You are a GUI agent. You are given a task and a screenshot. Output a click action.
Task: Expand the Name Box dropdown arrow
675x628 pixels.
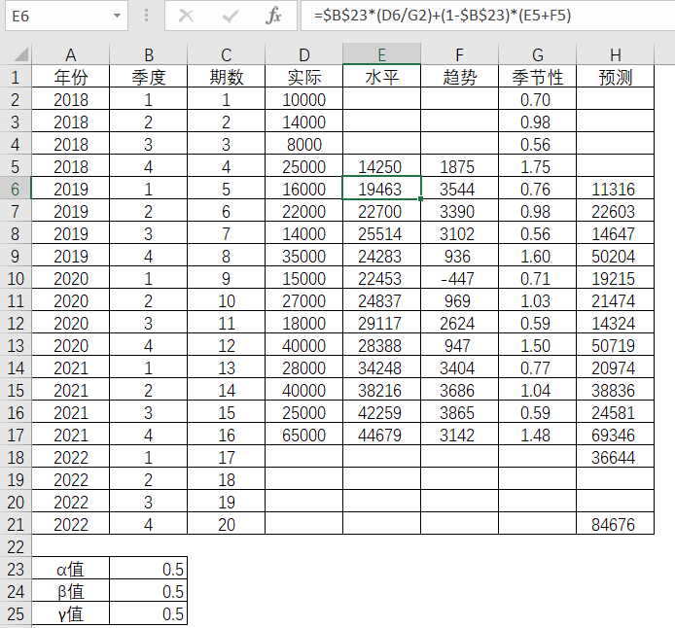118,16
